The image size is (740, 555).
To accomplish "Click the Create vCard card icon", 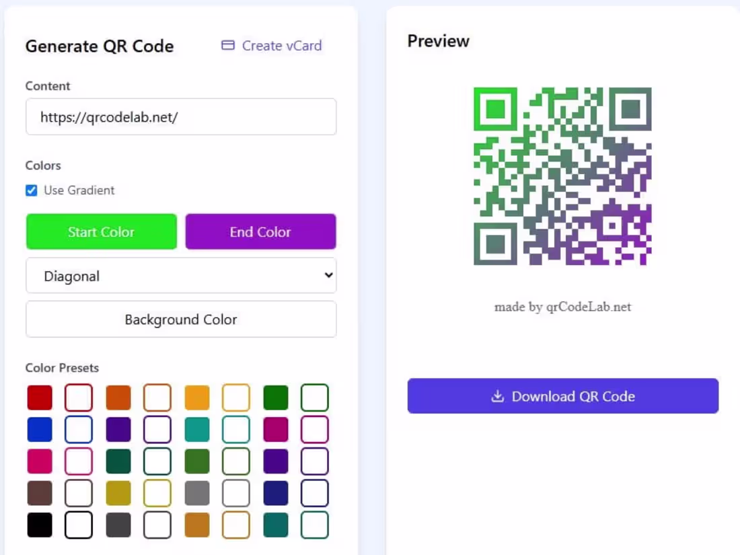I will tap(228, 45).
